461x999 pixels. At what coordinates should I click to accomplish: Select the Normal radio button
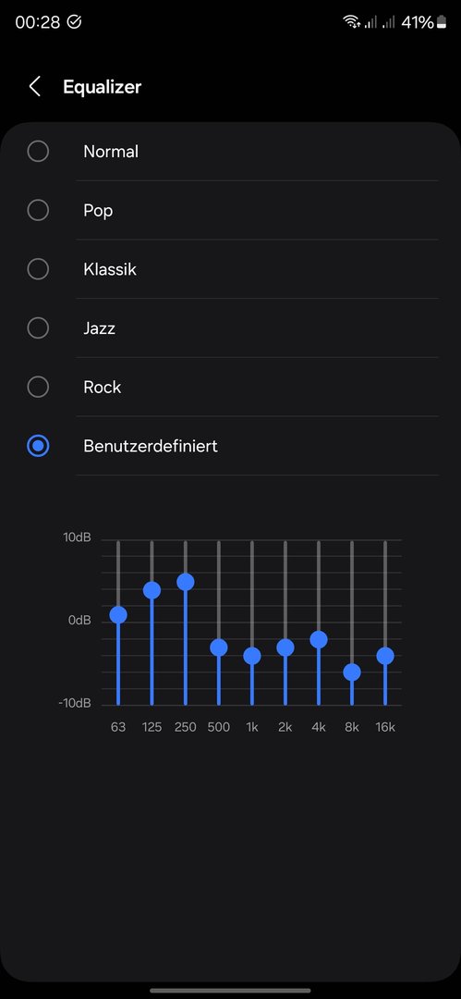[38, 151]
